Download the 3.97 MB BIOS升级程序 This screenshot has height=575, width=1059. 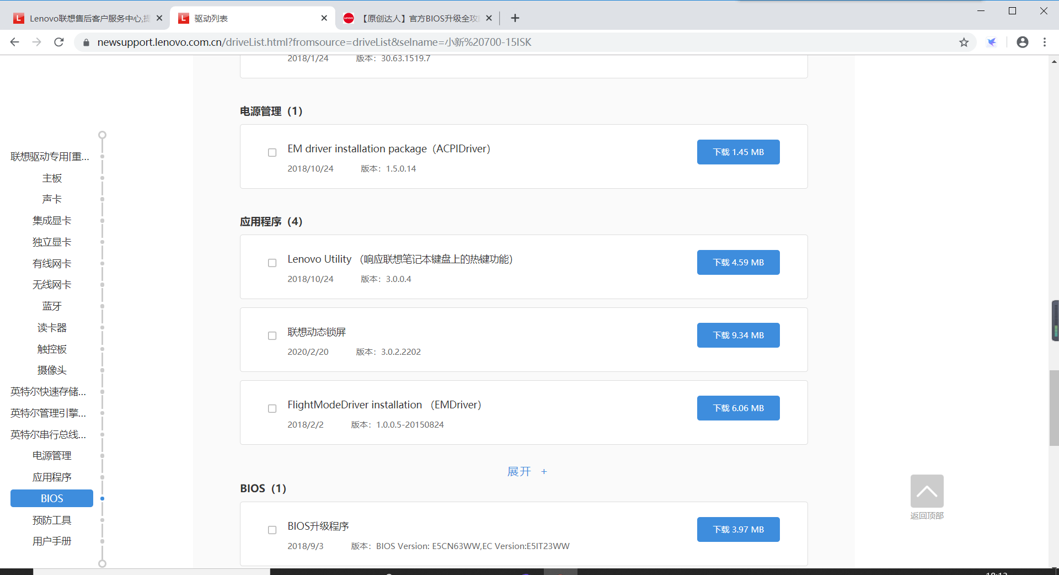(x=738, y=529)
